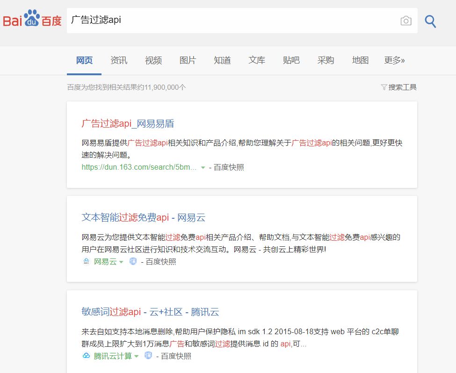Open the 知道 tab
Viewport: 456px width, 373px height.
[x=223, y=60]
